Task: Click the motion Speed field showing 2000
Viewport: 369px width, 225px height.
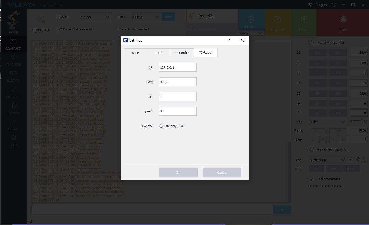Action: pos(359,131)
